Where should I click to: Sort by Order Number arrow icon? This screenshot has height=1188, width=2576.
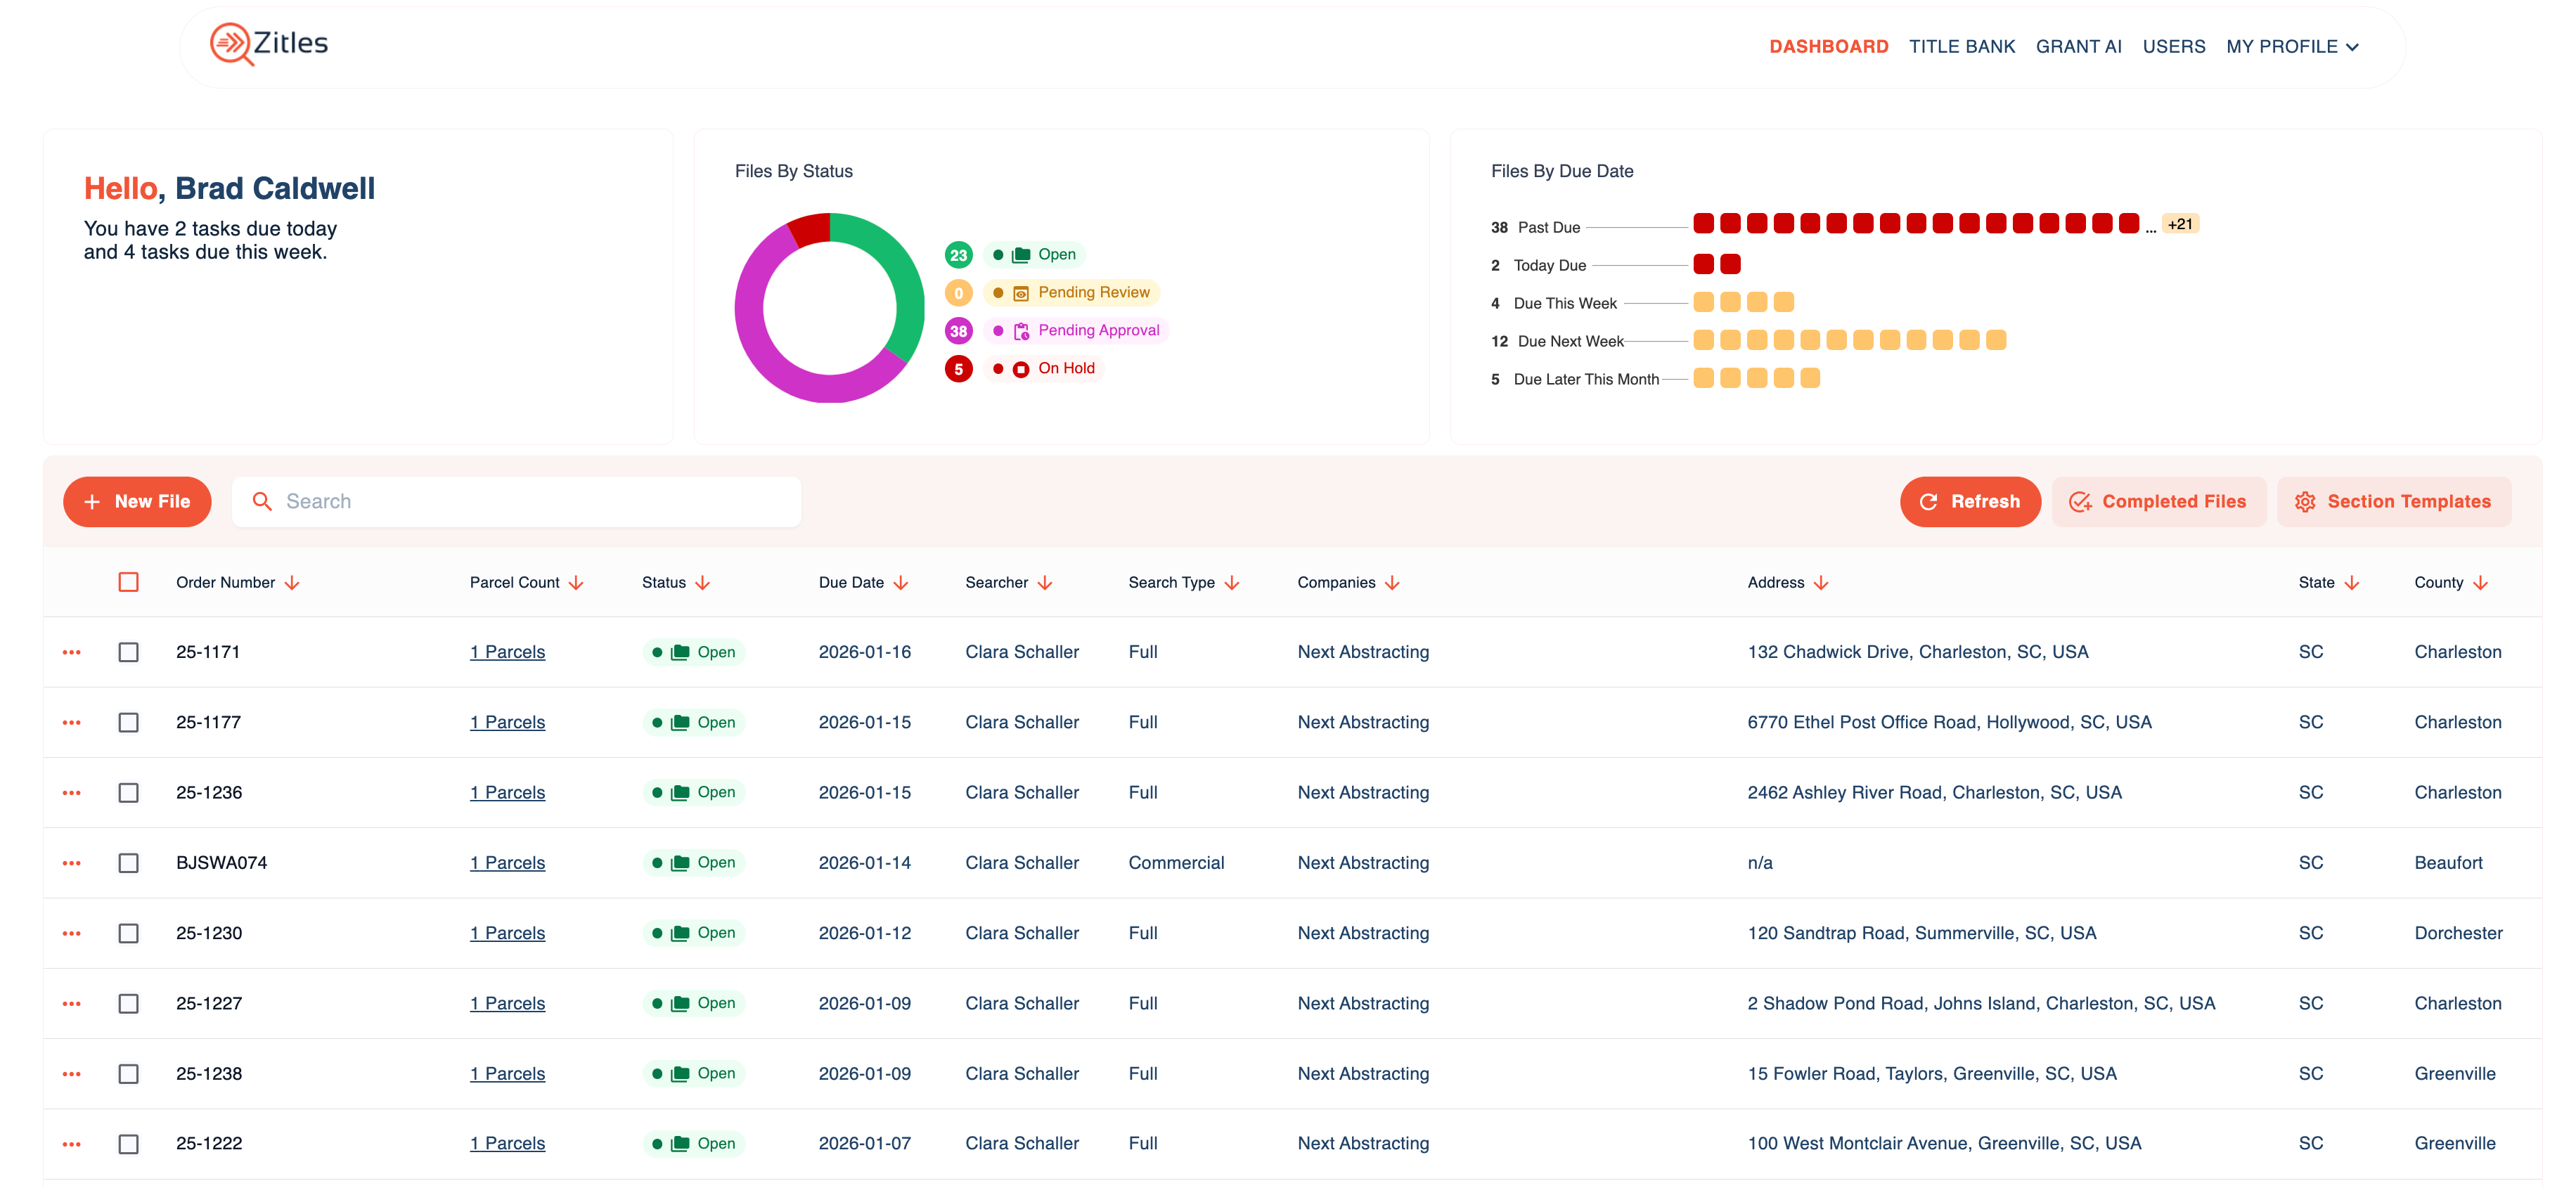[292, 583]
